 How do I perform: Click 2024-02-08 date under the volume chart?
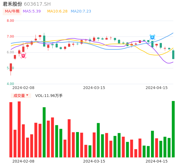[x=23, y=161]
